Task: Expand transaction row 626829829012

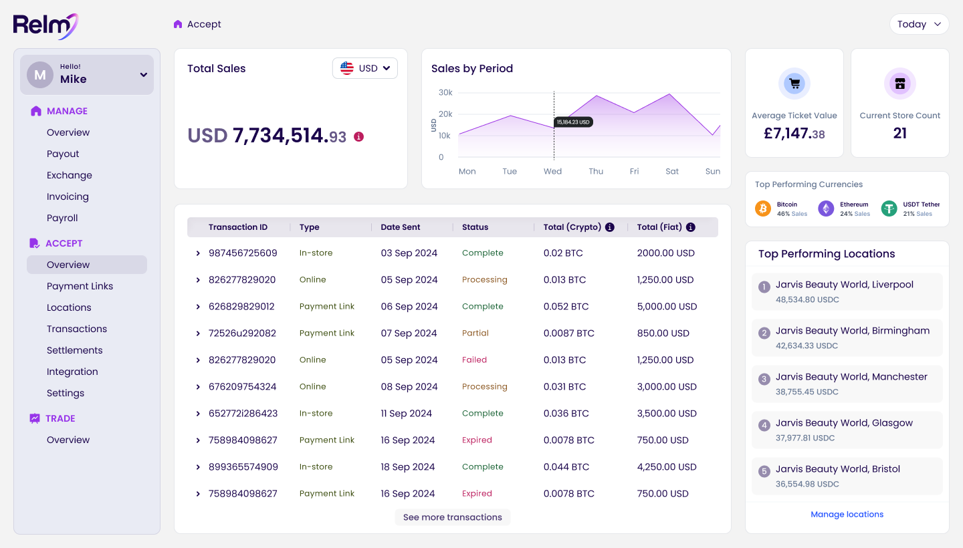Action: click(x=198, y=307)
